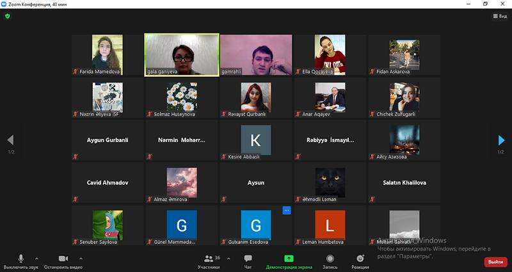The image size is (512, 272).
Task: Select Gulxanim Esedova G avatar
Action: coord(256,225)
